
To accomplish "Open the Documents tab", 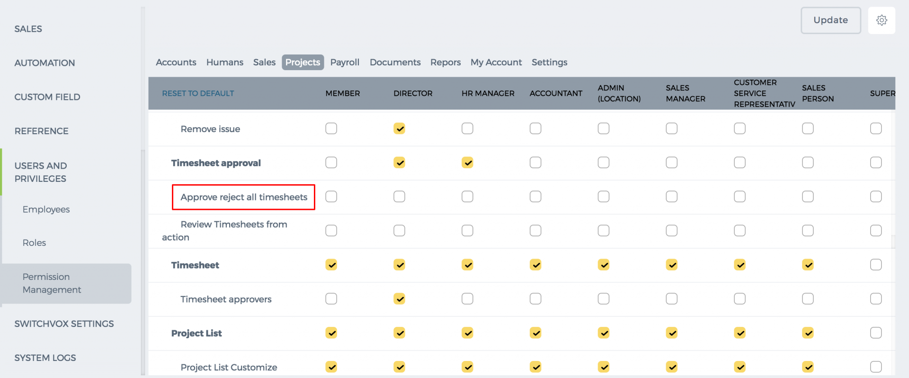I will coord(395,62).
